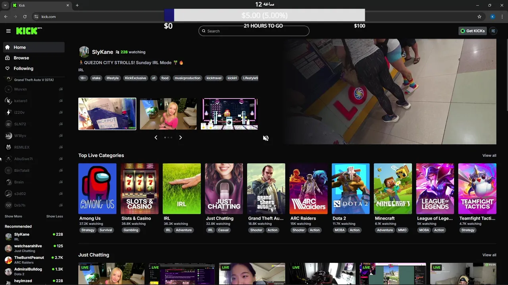Image resolution: width=508 pixels, height=285 pixels.
Task: Click the musicproduction tag
Action: tap(187, 78)
